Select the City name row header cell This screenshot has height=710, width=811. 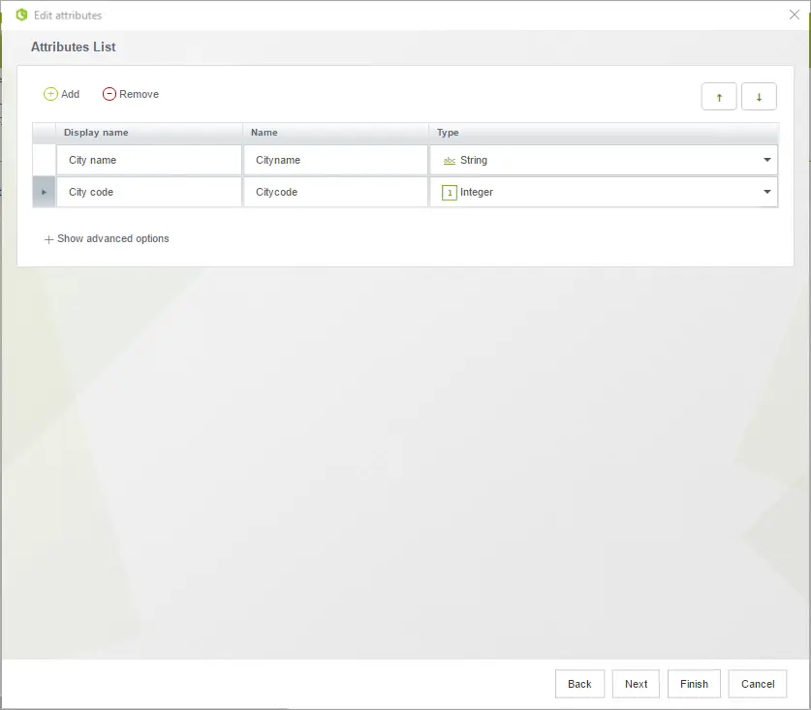(44, 160)
